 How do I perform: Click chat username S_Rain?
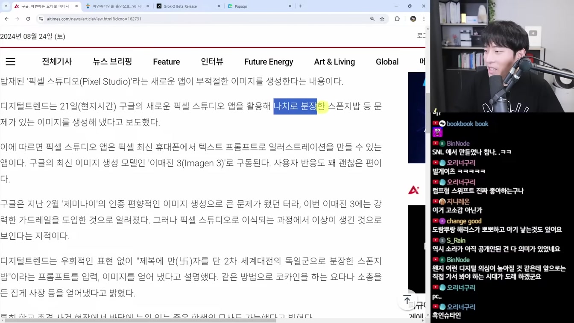click(456, 241)
